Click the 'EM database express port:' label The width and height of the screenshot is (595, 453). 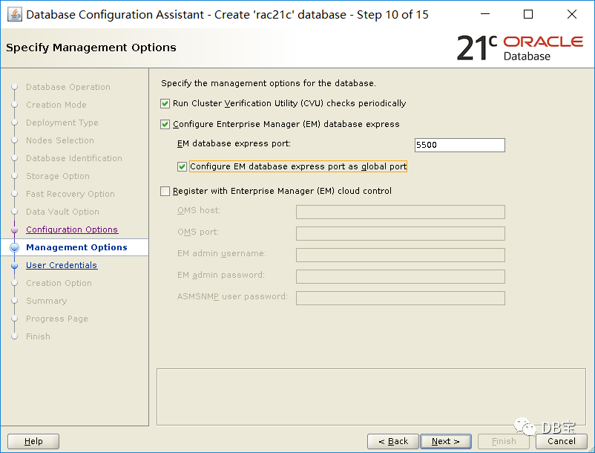click(234, 143)
